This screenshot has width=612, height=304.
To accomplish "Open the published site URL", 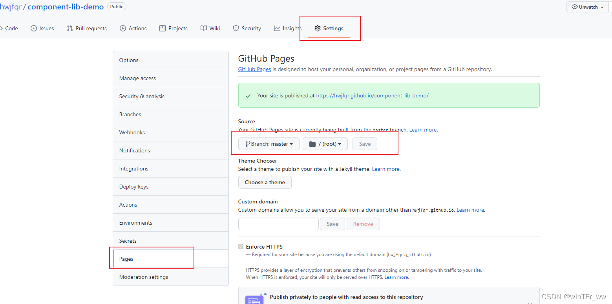I will (x=372, y=95).
